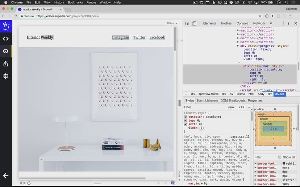
Task: Enable the Show all checkbox
Action: (280, 157)
